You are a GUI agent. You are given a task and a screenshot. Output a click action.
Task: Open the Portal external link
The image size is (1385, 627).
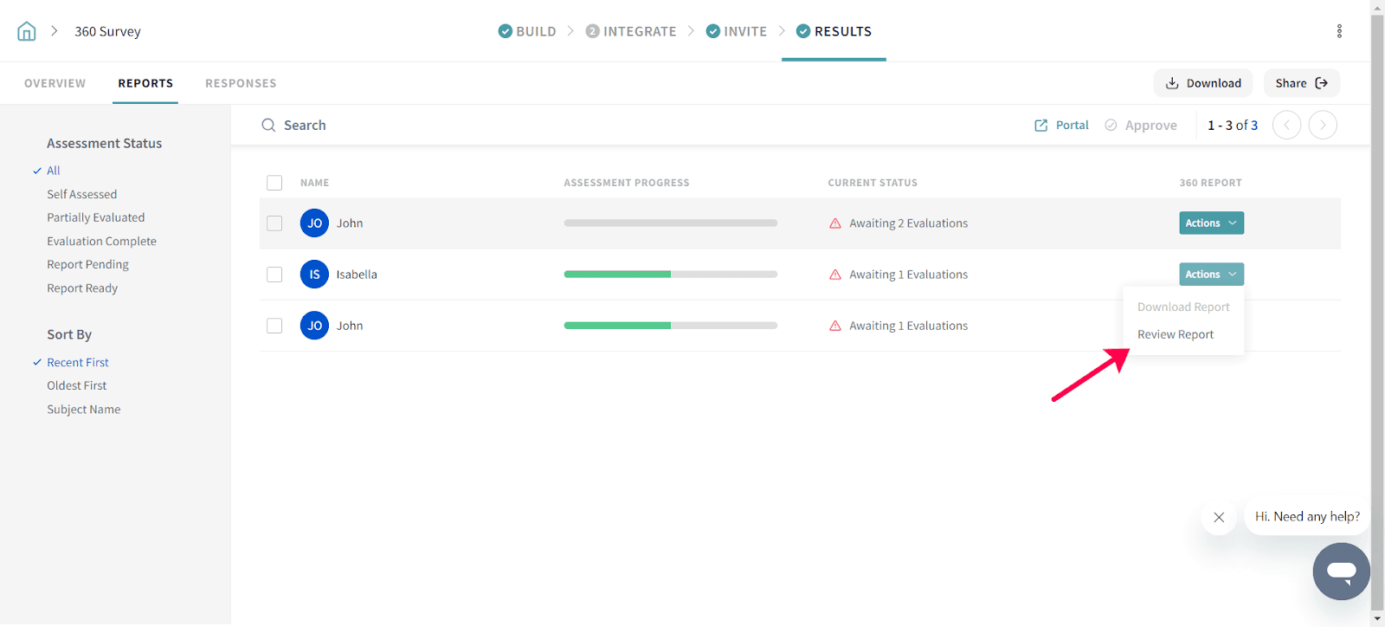pyautogui.click(x=1062, y=126)
